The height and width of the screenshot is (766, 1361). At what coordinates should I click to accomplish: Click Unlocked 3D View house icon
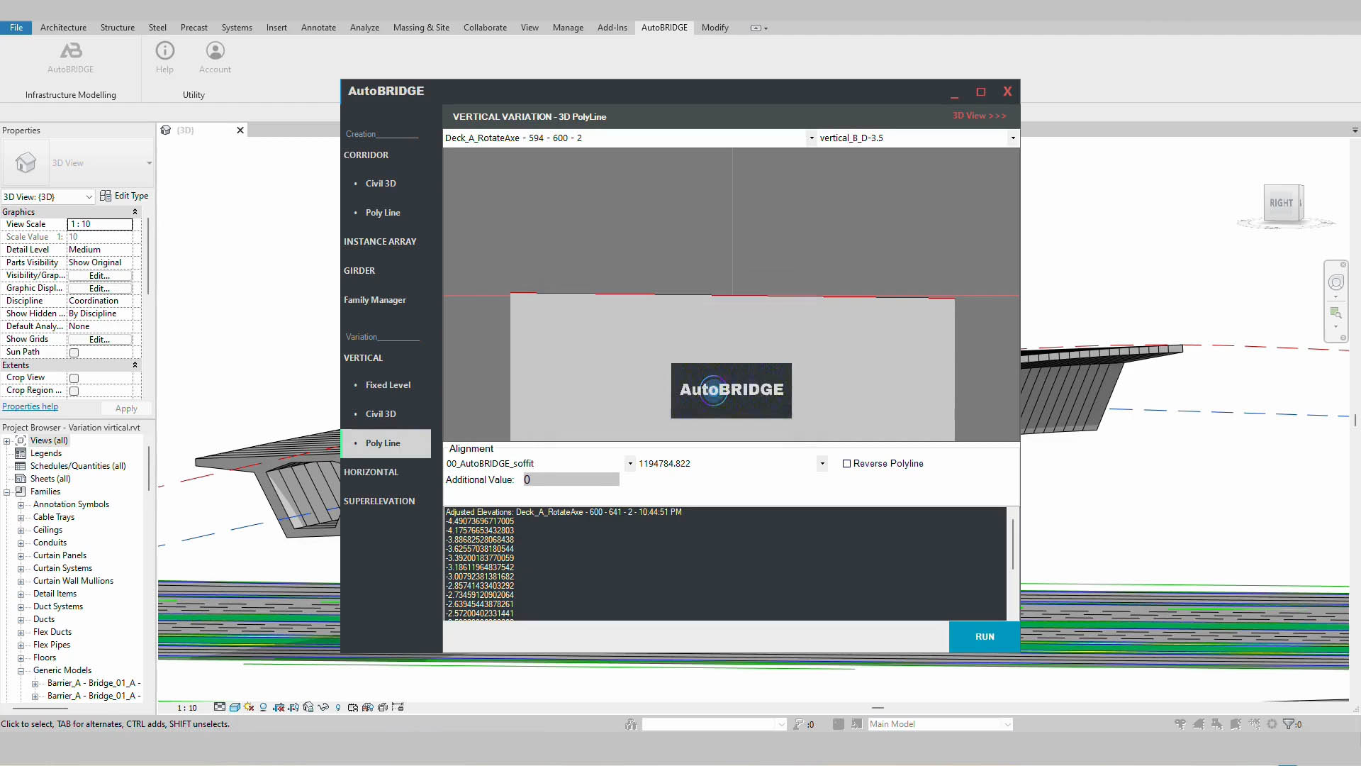click(308, 707)
